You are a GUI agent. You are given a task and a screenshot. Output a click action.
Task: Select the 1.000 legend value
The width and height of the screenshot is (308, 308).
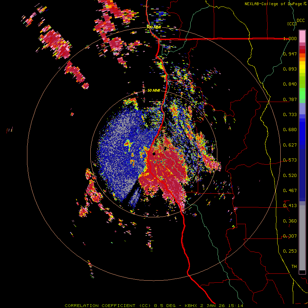(x=290, y=38)
